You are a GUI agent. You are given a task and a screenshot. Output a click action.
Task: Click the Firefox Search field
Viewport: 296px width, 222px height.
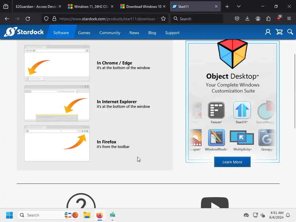tap(197, 19)
